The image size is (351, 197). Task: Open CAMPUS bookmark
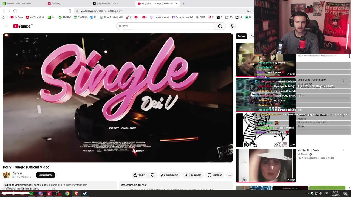coord(80,17)
